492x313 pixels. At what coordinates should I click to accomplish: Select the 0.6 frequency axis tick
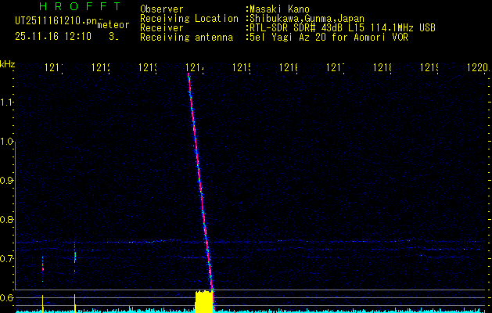pos(8,297)
